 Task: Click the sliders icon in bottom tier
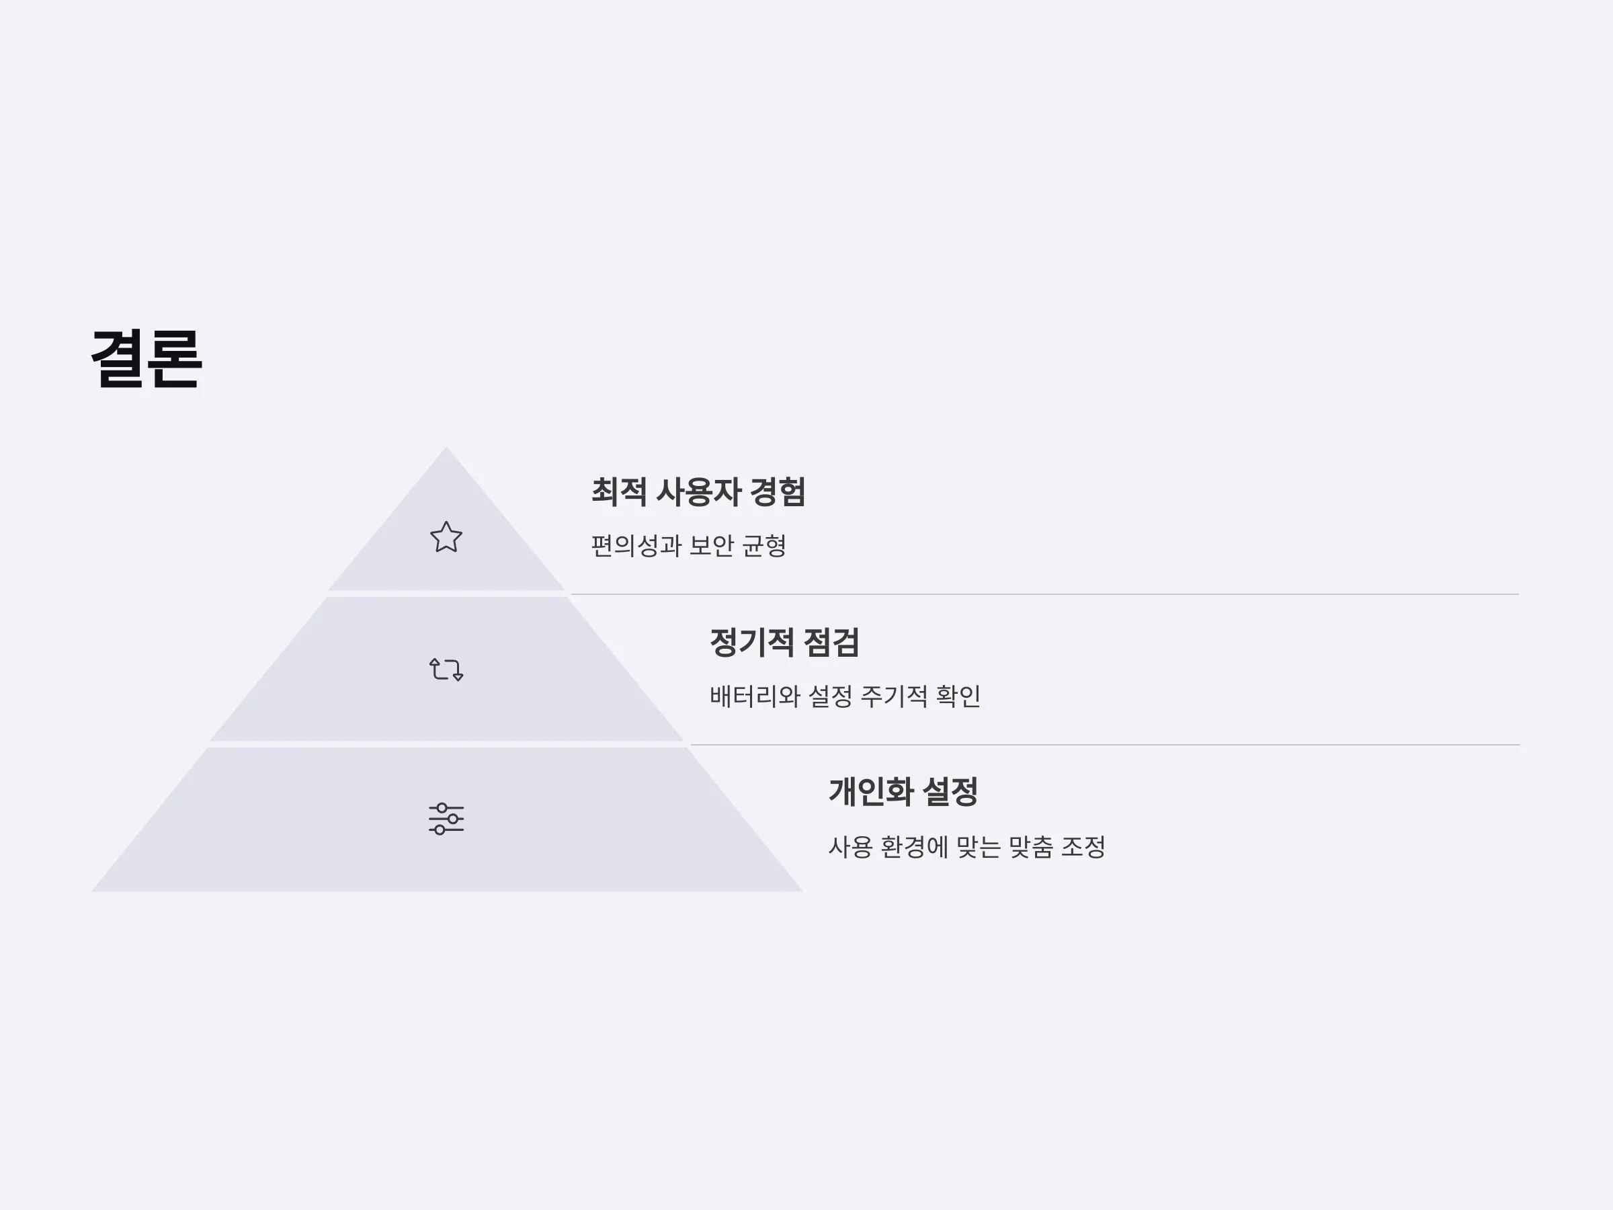[x=446, y=818]
